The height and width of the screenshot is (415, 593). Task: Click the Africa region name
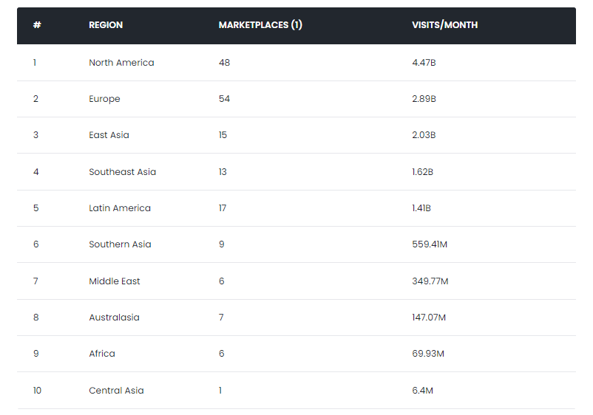click(x=102, y=354)
